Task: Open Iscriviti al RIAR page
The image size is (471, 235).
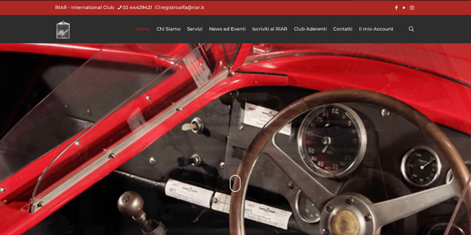Action: (x=270, y=29)
